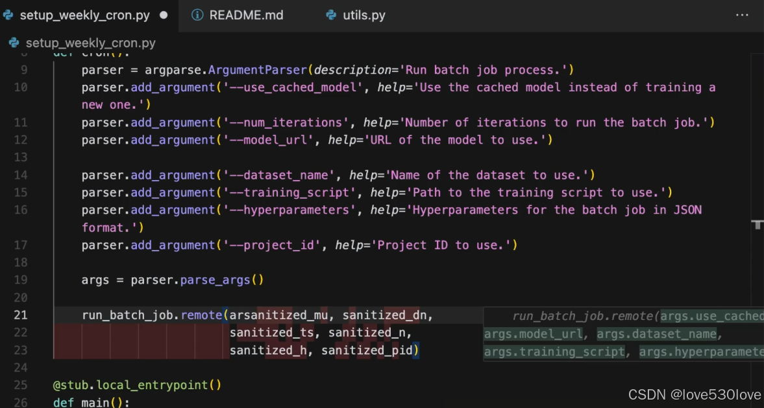764x408 pixels.
Task: Open the README.md tab
Action: click(238, 15)
